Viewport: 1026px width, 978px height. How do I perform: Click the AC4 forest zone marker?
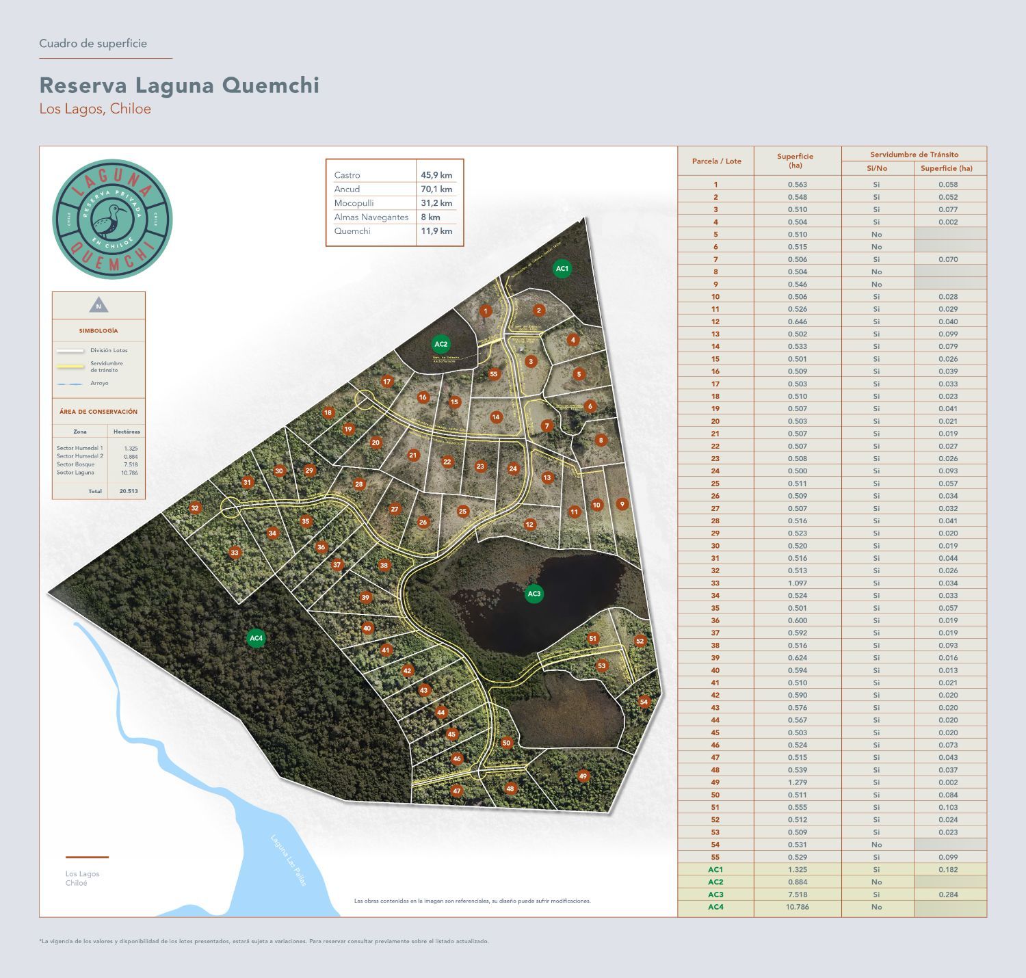click(256, 638)
